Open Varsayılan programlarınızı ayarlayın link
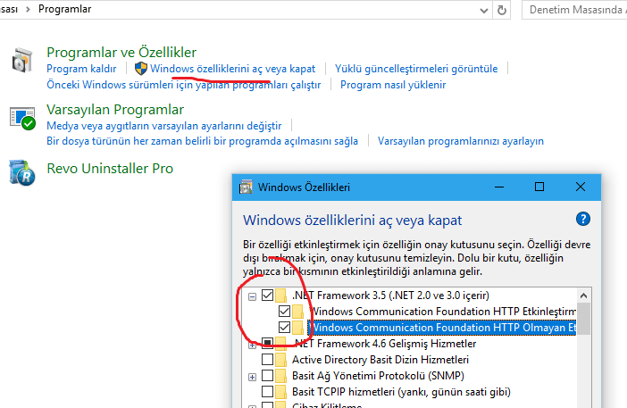 click(x=461, y=141)
